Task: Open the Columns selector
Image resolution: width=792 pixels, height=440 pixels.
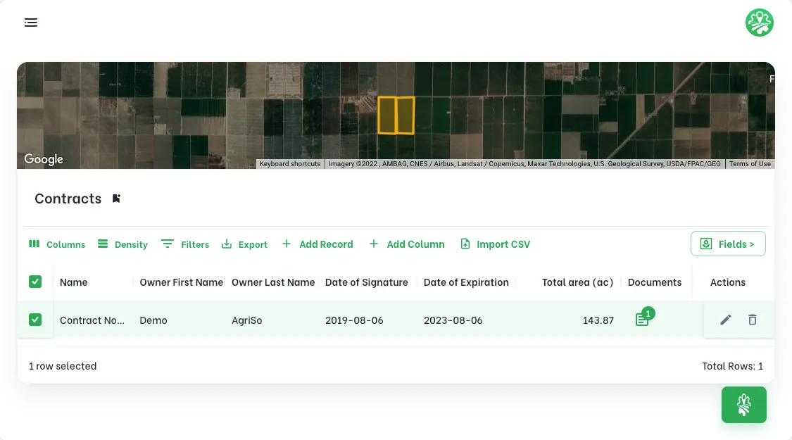Action: [57, 244]
